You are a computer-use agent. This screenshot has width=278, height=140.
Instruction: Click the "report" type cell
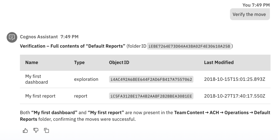(x=81, y=96)
